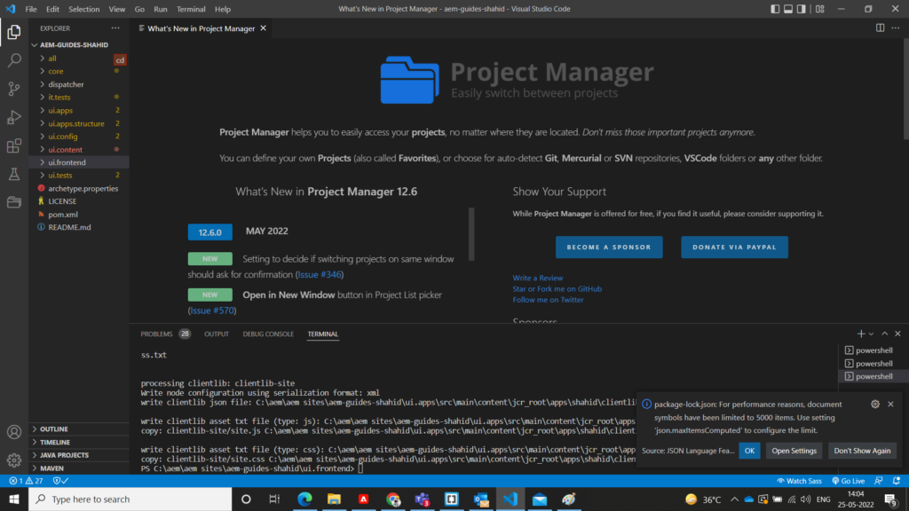Open the Testing flask view
The width and height of the screenshot is (909, 511).
(14, 174)
